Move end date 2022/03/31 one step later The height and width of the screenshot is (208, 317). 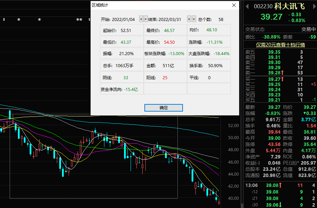(194, 19)
